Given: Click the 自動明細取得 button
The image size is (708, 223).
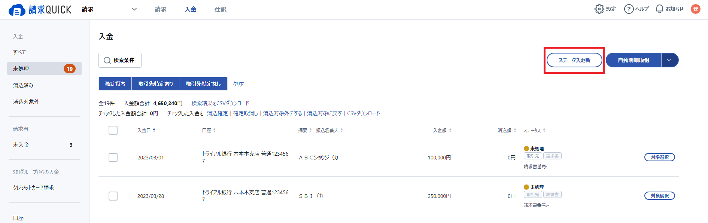Looking at the screenshot, I should coord(633,60).
